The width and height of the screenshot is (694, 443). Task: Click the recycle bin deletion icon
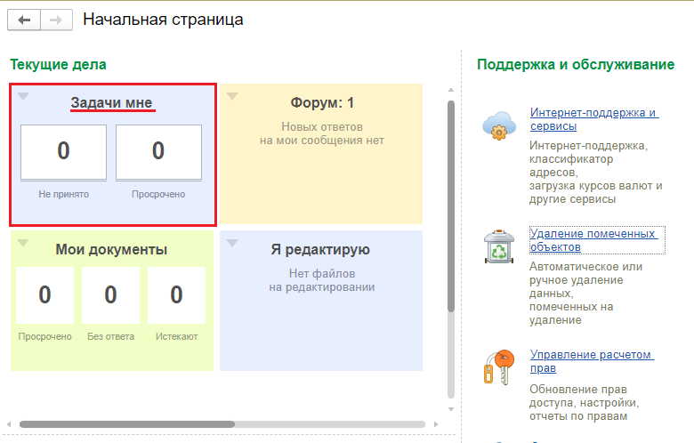coord(497,246)
